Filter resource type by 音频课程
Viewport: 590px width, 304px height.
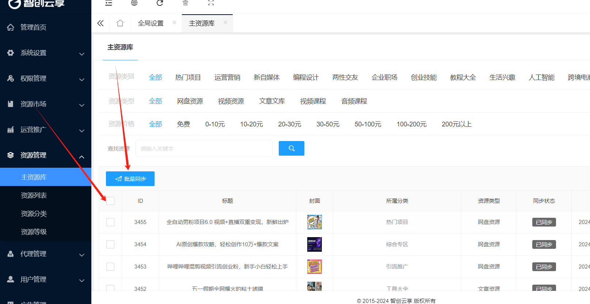[354, 101]
